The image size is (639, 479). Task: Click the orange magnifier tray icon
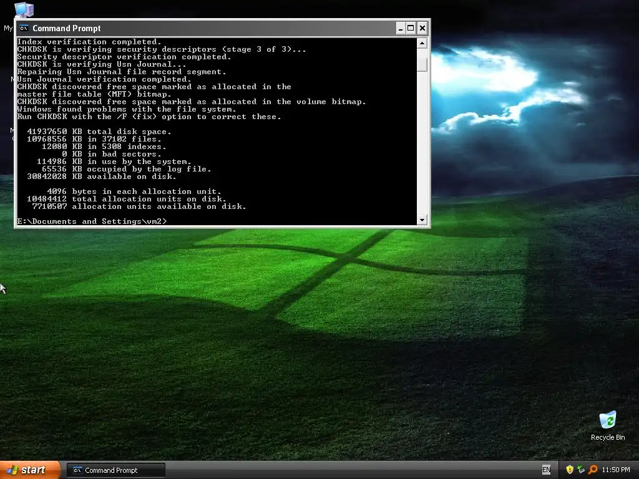(x=593, y=470)
